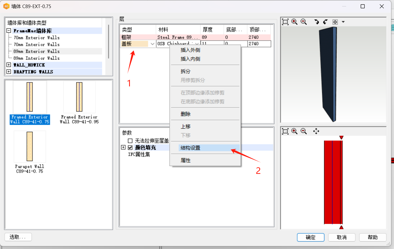Image resolution: width=394 pixels, height=249 pixels.
Task: Expand the DRAFTING WALLS library node
Action: [x=9, y=72]
